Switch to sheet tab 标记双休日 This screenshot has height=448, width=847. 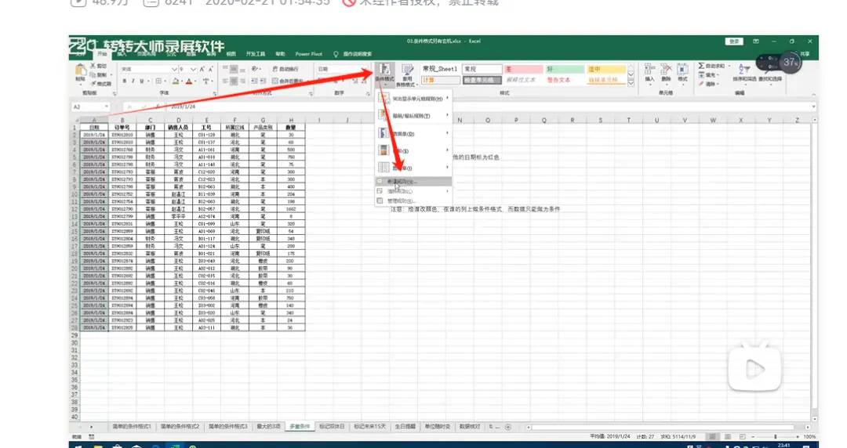tap(332, 426)
